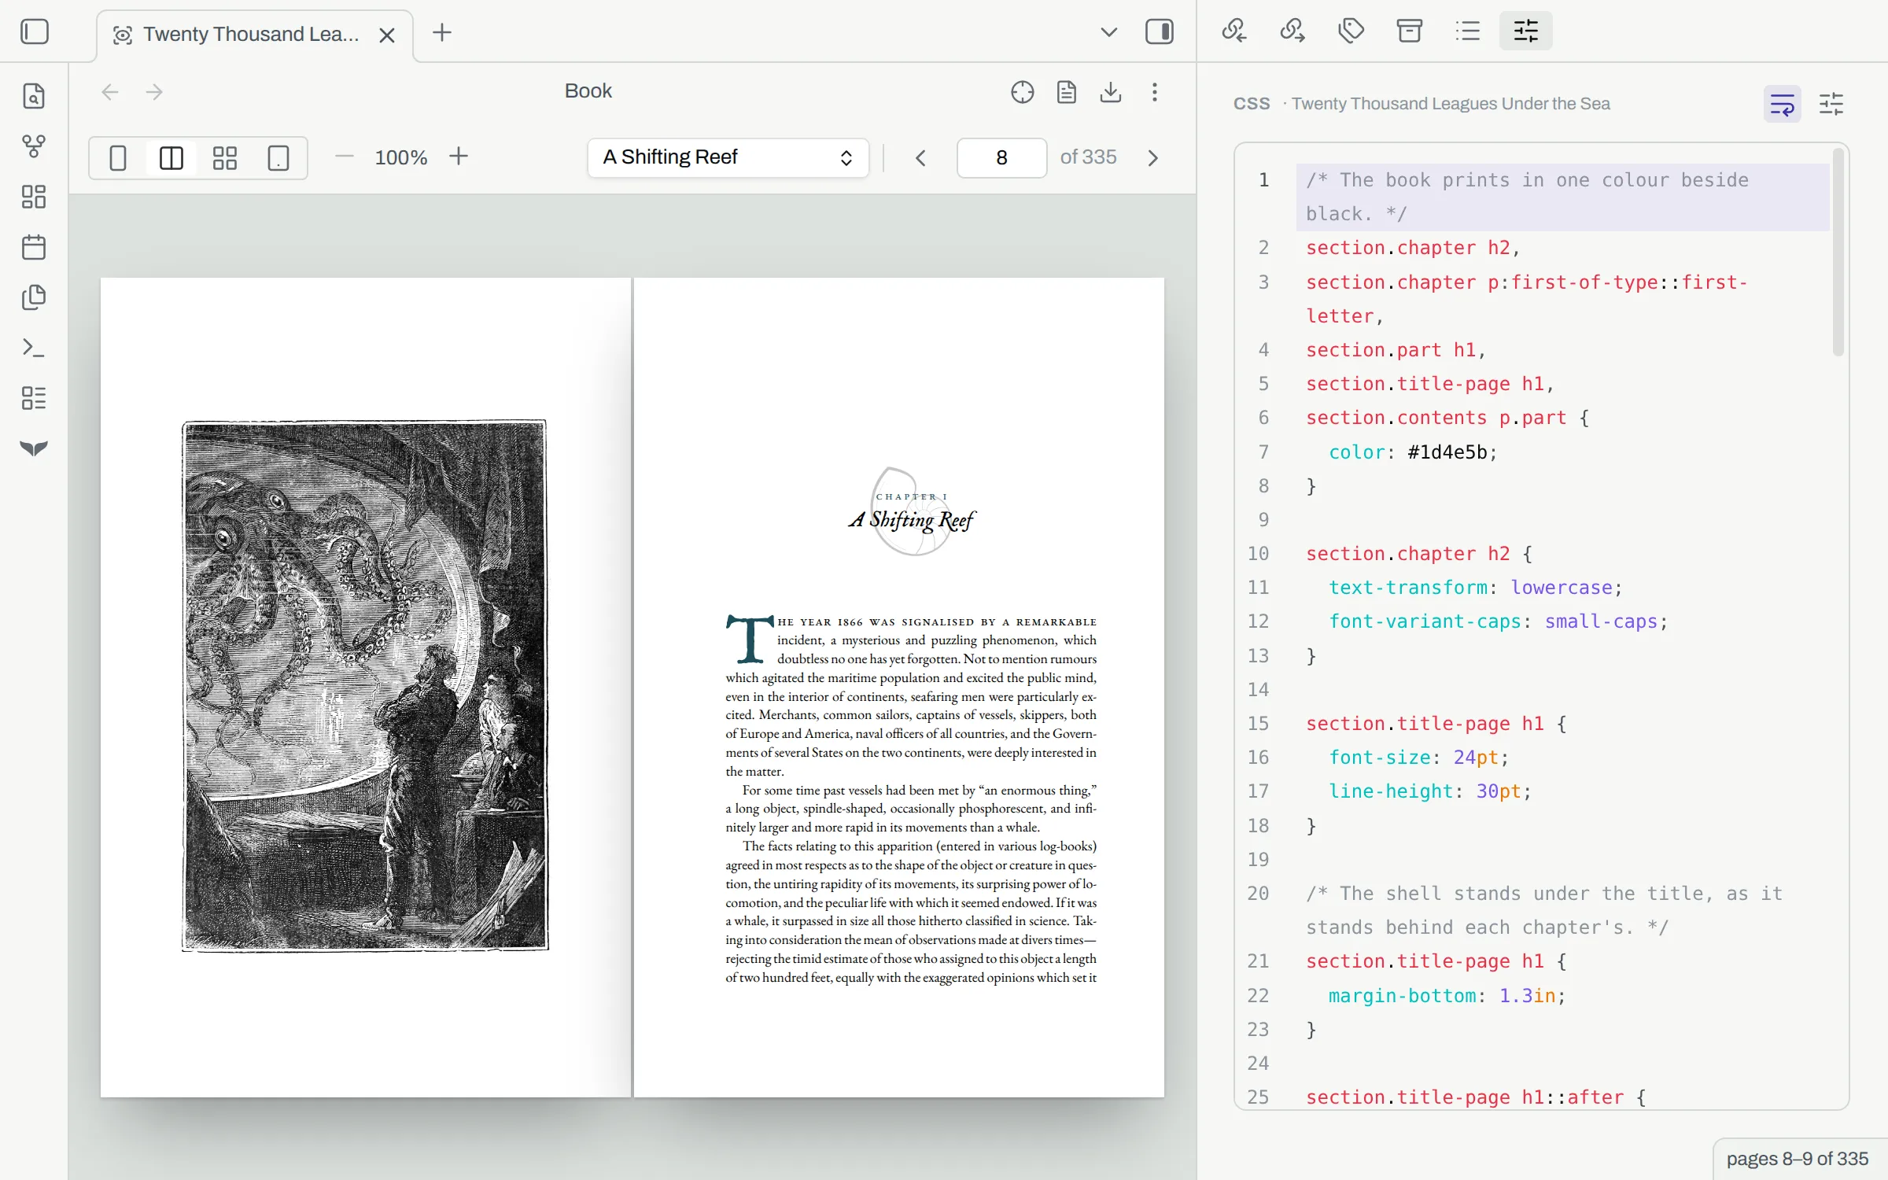This screenshot has height=1180, width=1888.
Task: Open the calendar sidebar icon
Action: tap(34, 247)
